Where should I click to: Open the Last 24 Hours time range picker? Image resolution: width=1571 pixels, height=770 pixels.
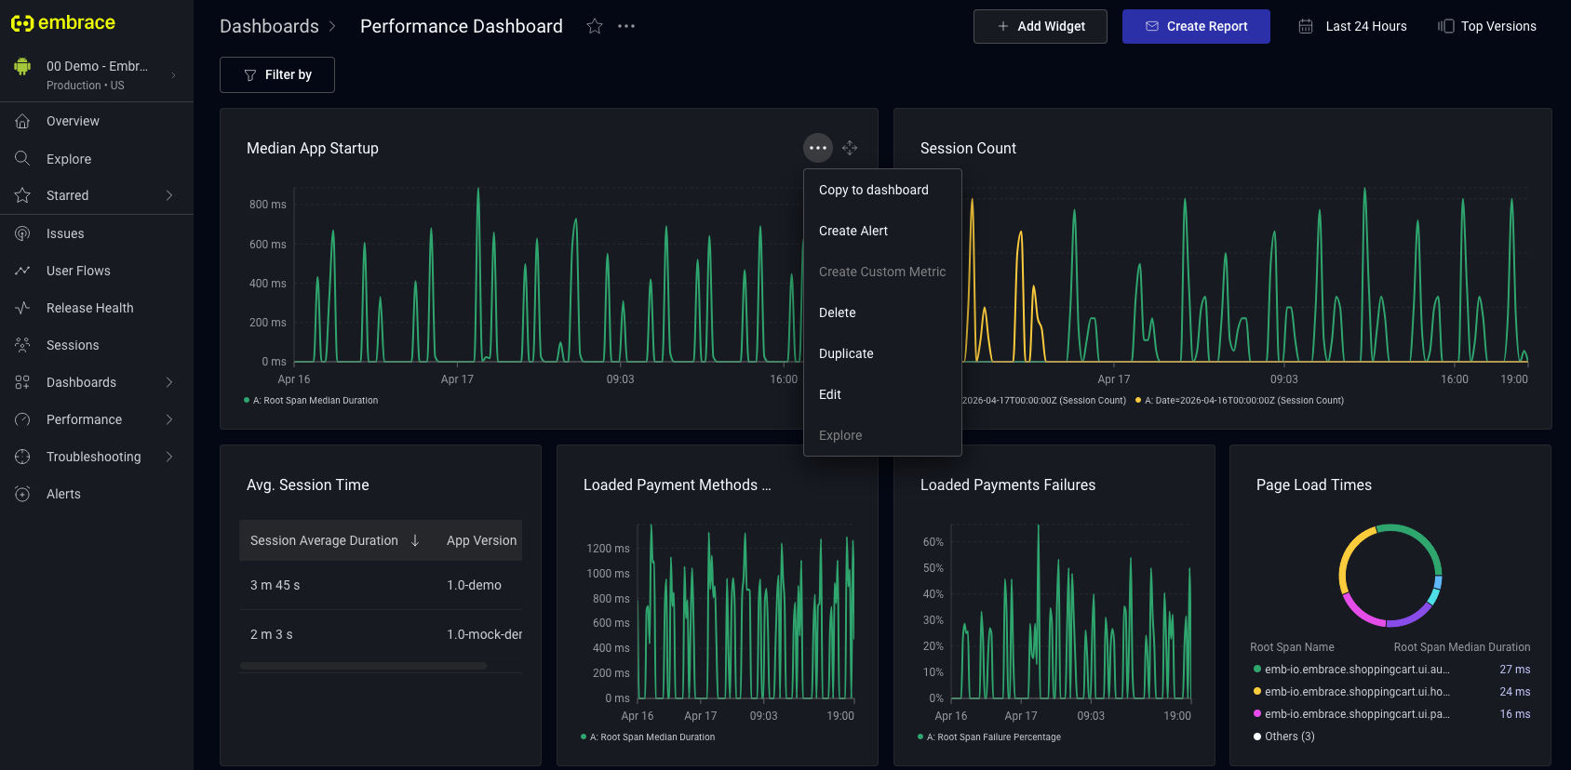(1352, 26)
